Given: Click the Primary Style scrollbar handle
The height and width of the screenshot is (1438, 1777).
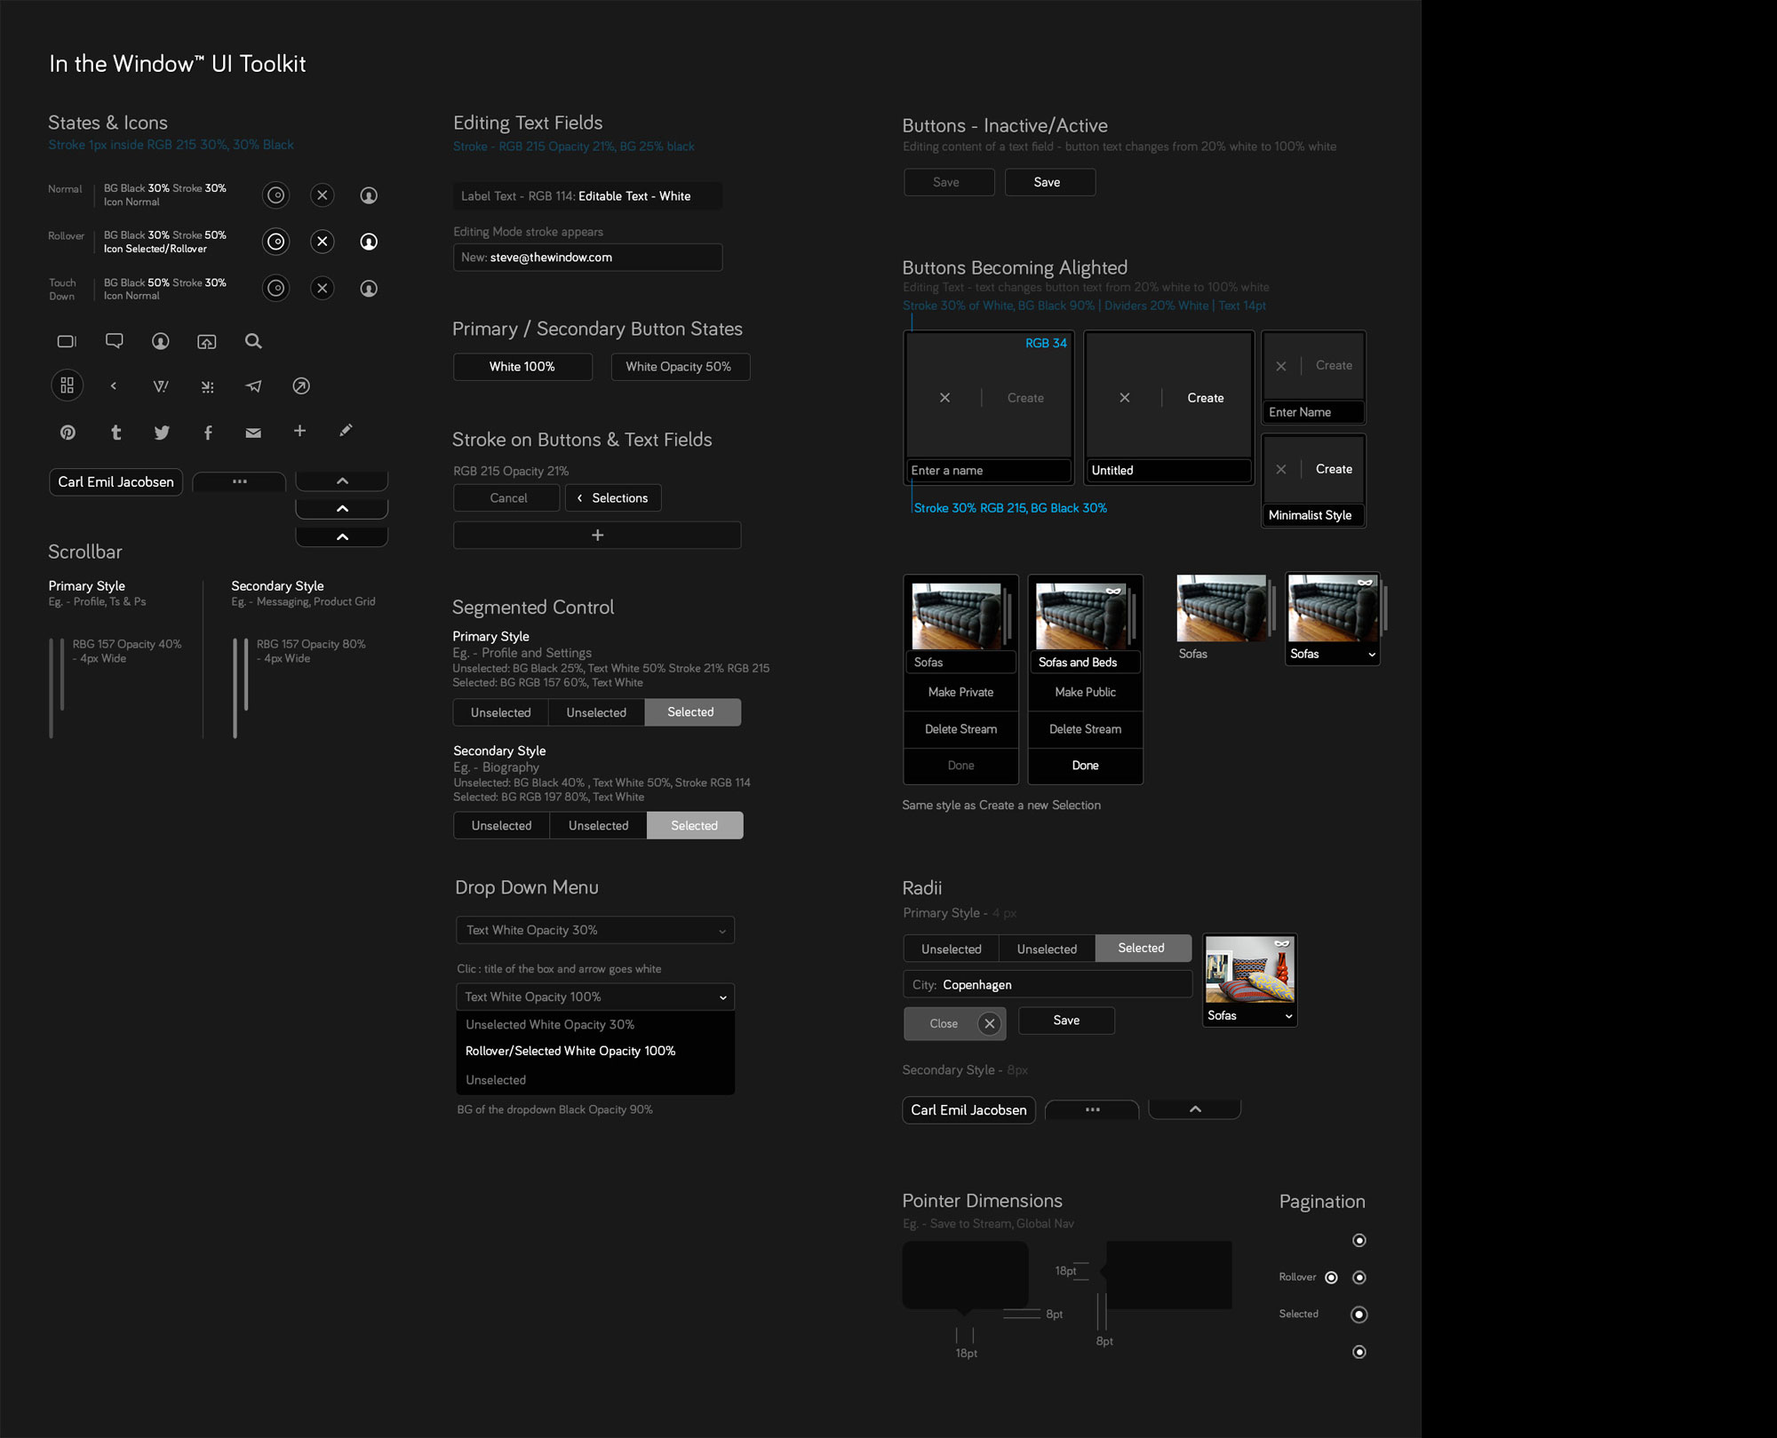Looking at the screenshot, I should 62,673.
